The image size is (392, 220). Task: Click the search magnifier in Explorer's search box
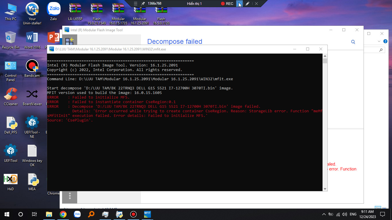click(x=381, y=50)
